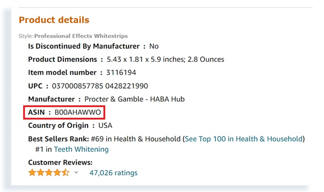
Task: Click the Customer Reviews label
Action: point(60,162)
